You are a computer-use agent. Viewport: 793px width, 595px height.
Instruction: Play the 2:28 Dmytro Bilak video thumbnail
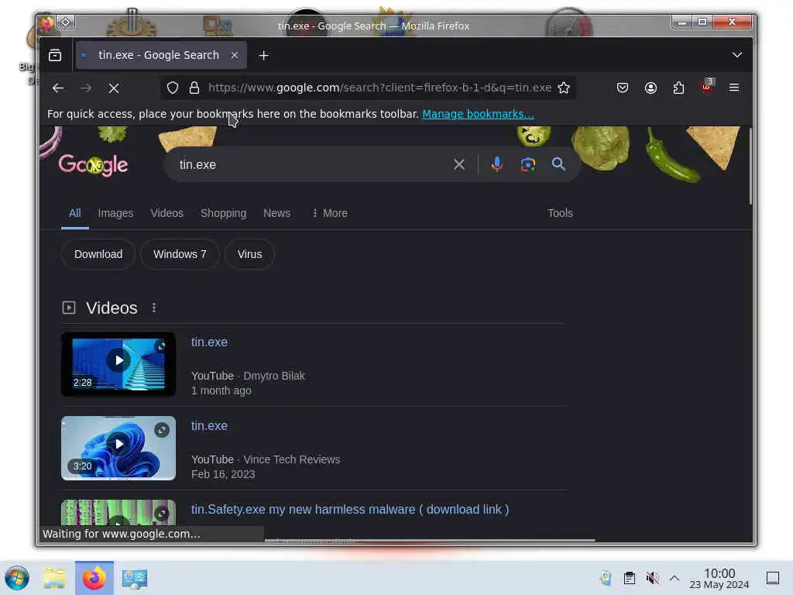(x=118, y=364)
